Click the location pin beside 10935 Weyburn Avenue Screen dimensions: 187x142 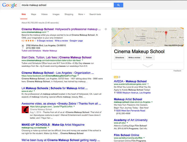click(x=115, y=93)
